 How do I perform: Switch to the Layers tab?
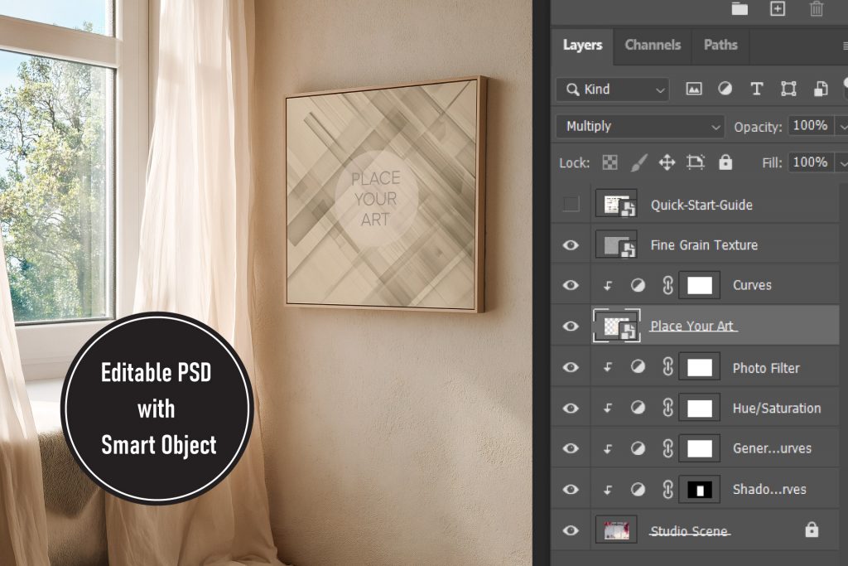(582, 45)
